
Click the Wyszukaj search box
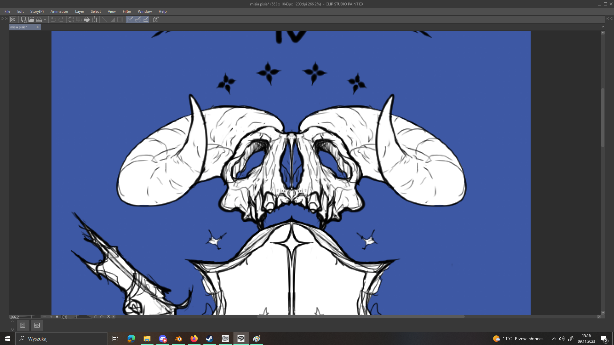[61, 339]
